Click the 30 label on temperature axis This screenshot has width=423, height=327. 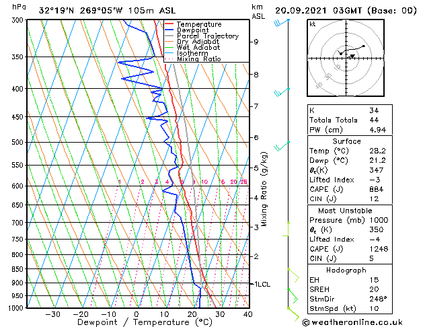pos(220,314)
